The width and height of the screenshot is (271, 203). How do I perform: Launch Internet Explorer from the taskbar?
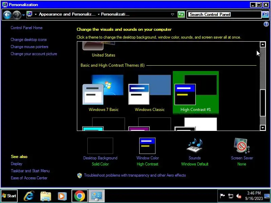point(29,196)
